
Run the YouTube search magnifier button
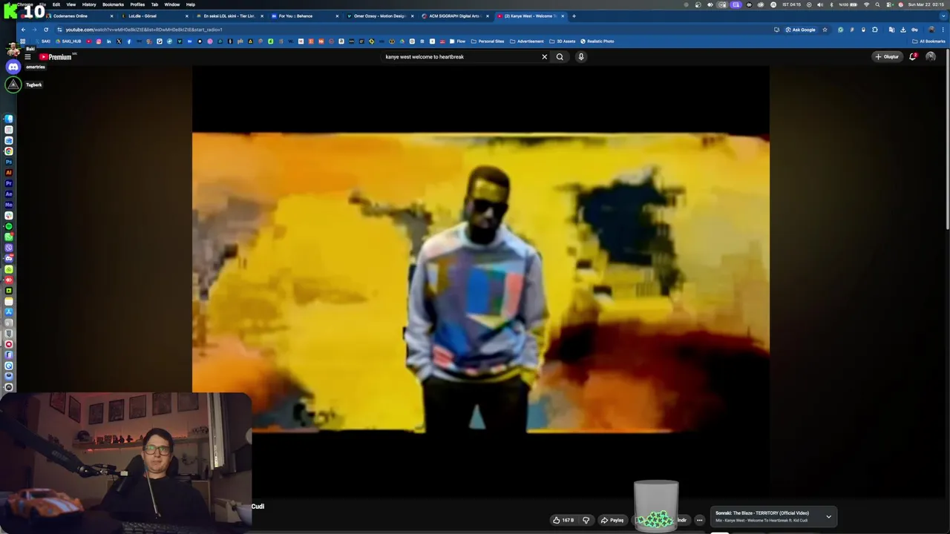560,57
